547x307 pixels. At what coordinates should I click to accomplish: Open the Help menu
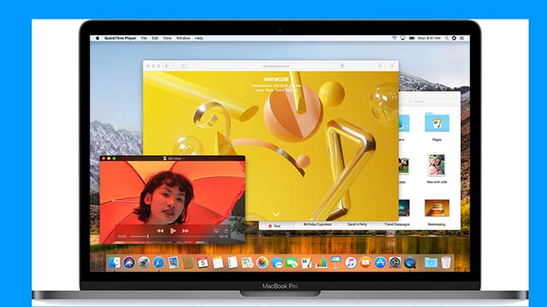coord(199,38)
